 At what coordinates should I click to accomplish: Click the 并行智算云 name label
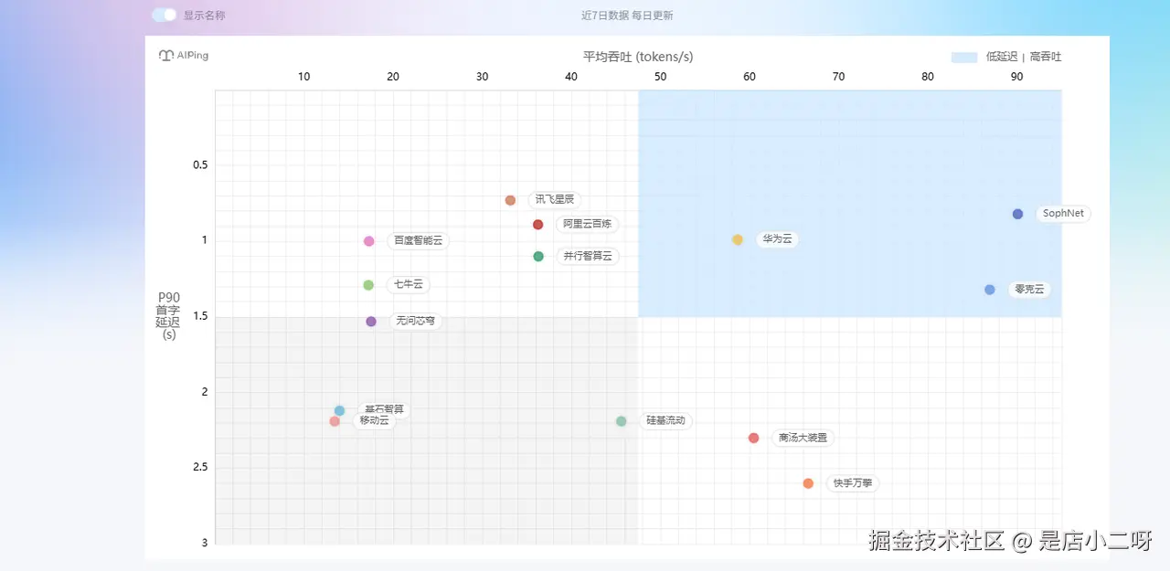(x=588, y=257)
